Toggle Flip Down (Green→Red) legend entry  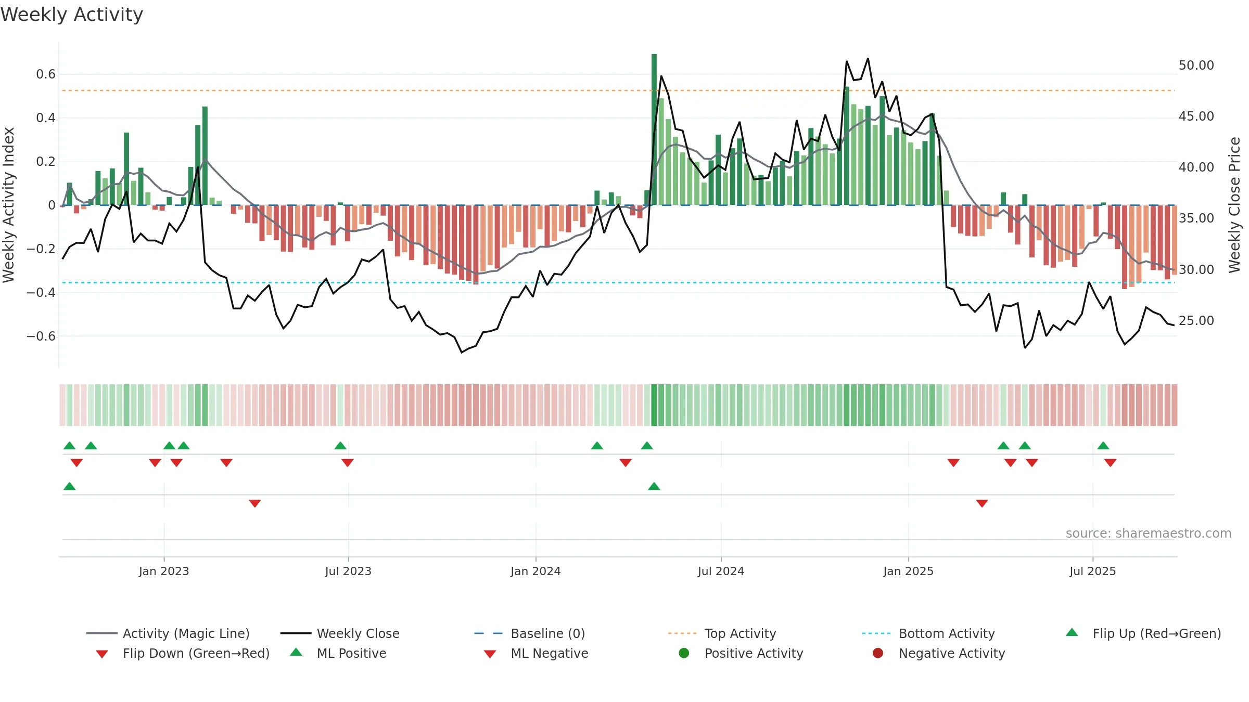pyautogui.click(x=183, y=653)
